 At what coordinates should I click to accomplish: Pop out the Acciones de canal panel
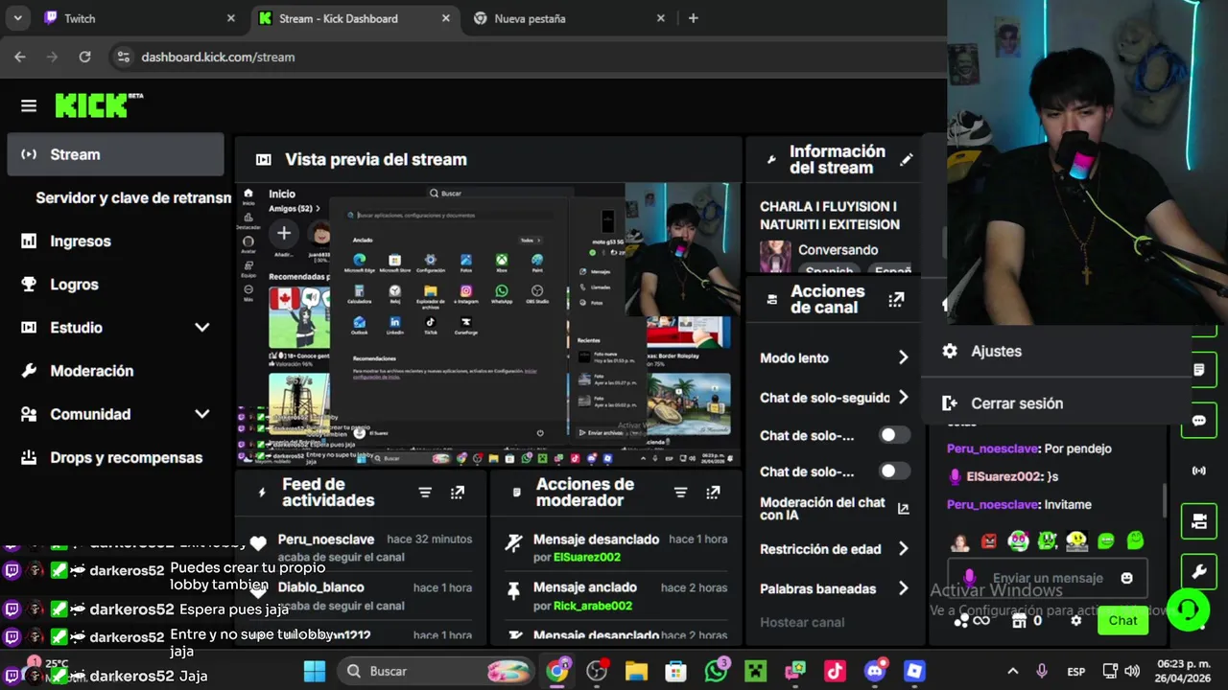[x=896, y=300]
